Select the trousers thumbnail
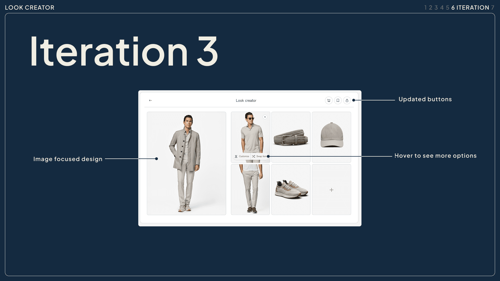Image resolution: width=500 pixels, height=281 pixels. (x=250, y=190)
